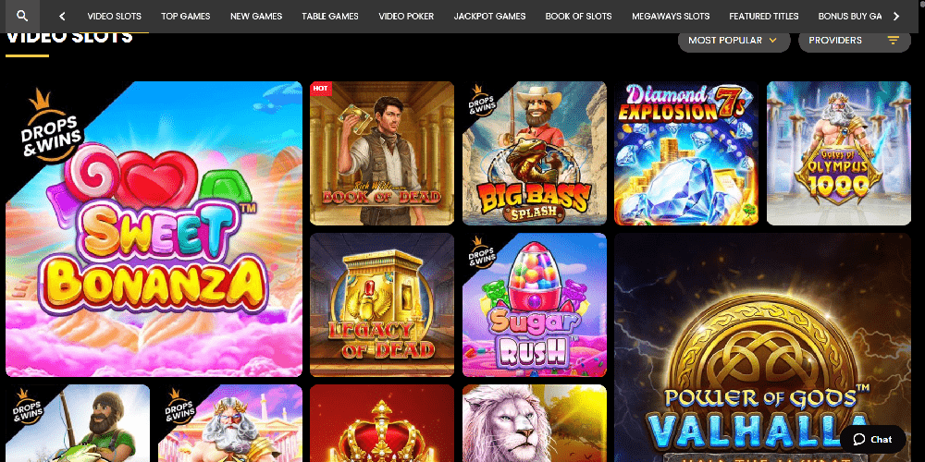Viewport: 925px width, 462px height.
Task: Select the Video Poker link
Action: (x=406, y=17)
